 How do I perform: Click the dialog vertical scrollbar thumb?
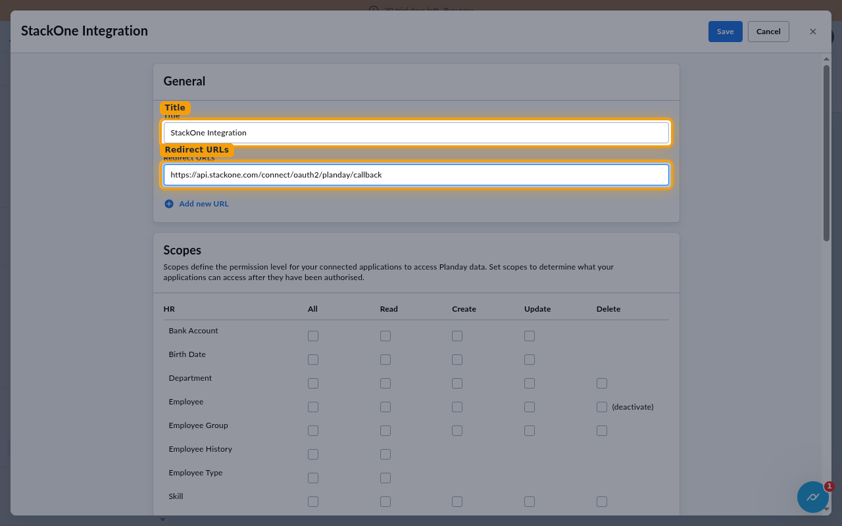pyautogui.click(x=827, y=153)
